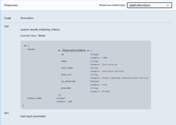176x125 pixels.
Task: Switch to the Example Value tab
Action: click(28, 36)
